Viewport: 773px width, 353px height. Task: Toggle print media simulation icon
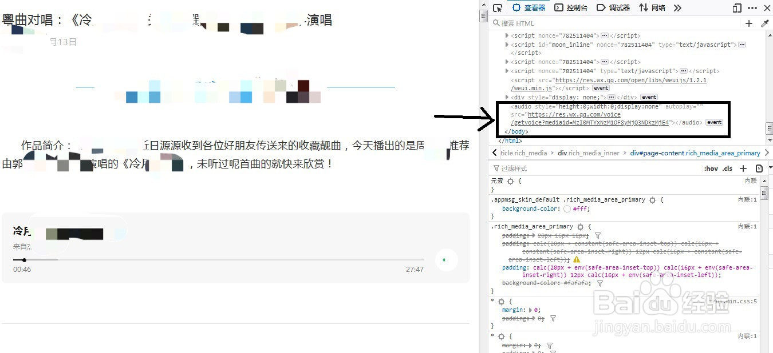tap(759, 169)
